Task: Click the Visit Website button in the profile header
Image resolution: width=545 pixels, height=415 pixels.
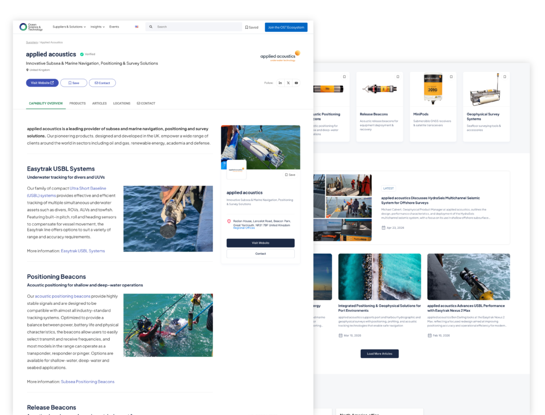Action: [x=42, y=82]
